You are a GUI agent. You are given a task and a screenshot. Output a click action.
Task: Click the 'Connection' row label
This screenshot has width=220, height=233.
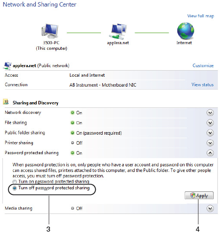point(16,85)
